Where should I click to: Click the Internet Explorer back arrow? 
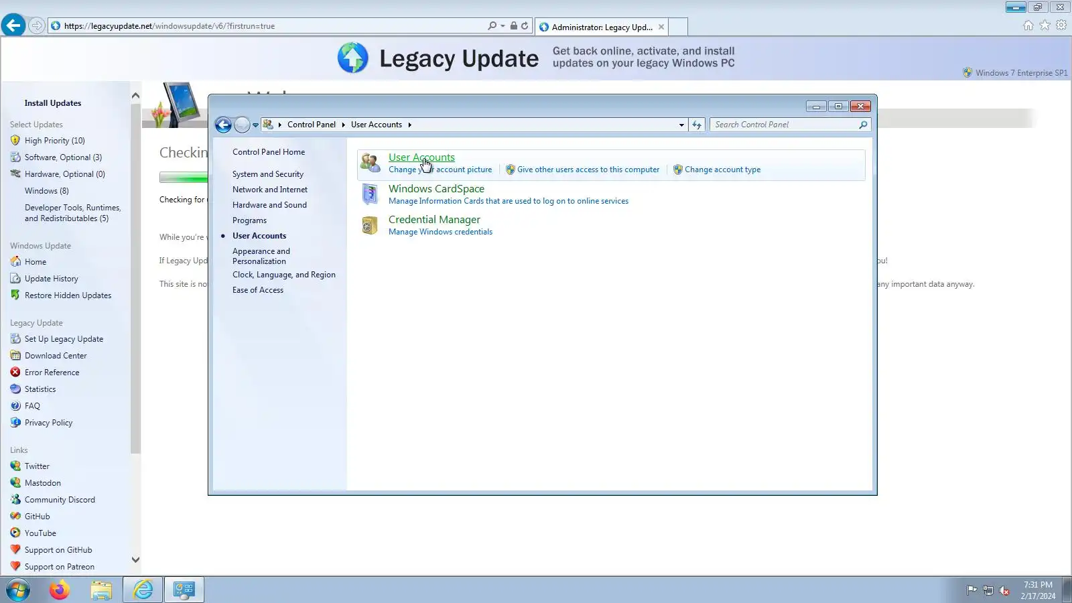13,25
